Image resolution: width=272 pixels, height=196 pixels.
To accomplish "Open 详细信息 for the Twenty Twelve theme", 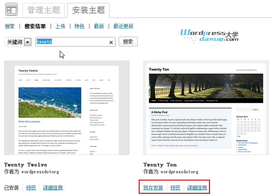I will (53, 187).
